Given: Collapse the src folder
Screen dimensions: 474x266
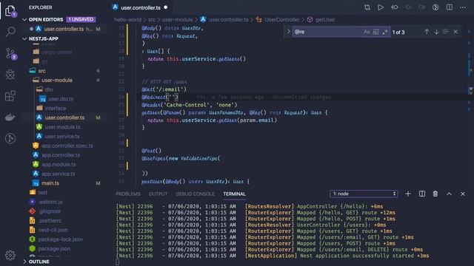Looking at the screenshot, I should tap(41, 71).
